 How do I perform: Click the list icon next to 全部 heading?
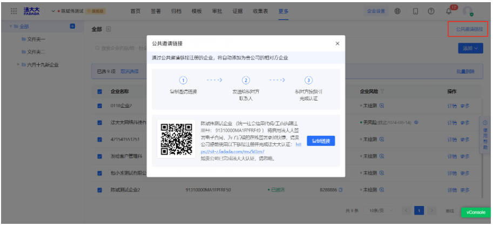click(109, 29)
